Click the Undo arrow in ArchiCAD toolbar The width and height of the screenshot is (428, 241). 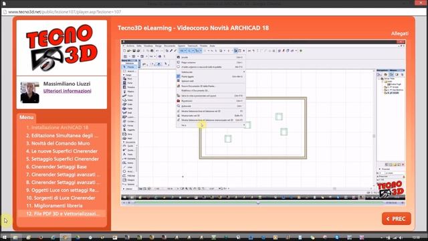click(157, 51)
